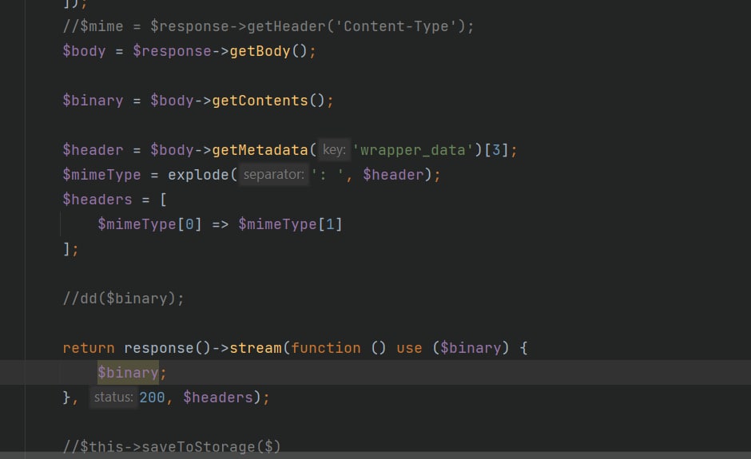
Task: Click the 'wrapper_data' string literal
Action: point(413,150)
